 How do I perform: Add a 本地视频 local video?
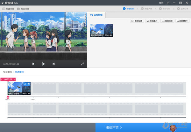137,21
